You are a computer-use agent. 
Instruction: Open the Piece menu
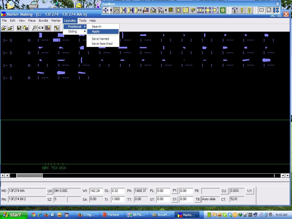[32, 21]
